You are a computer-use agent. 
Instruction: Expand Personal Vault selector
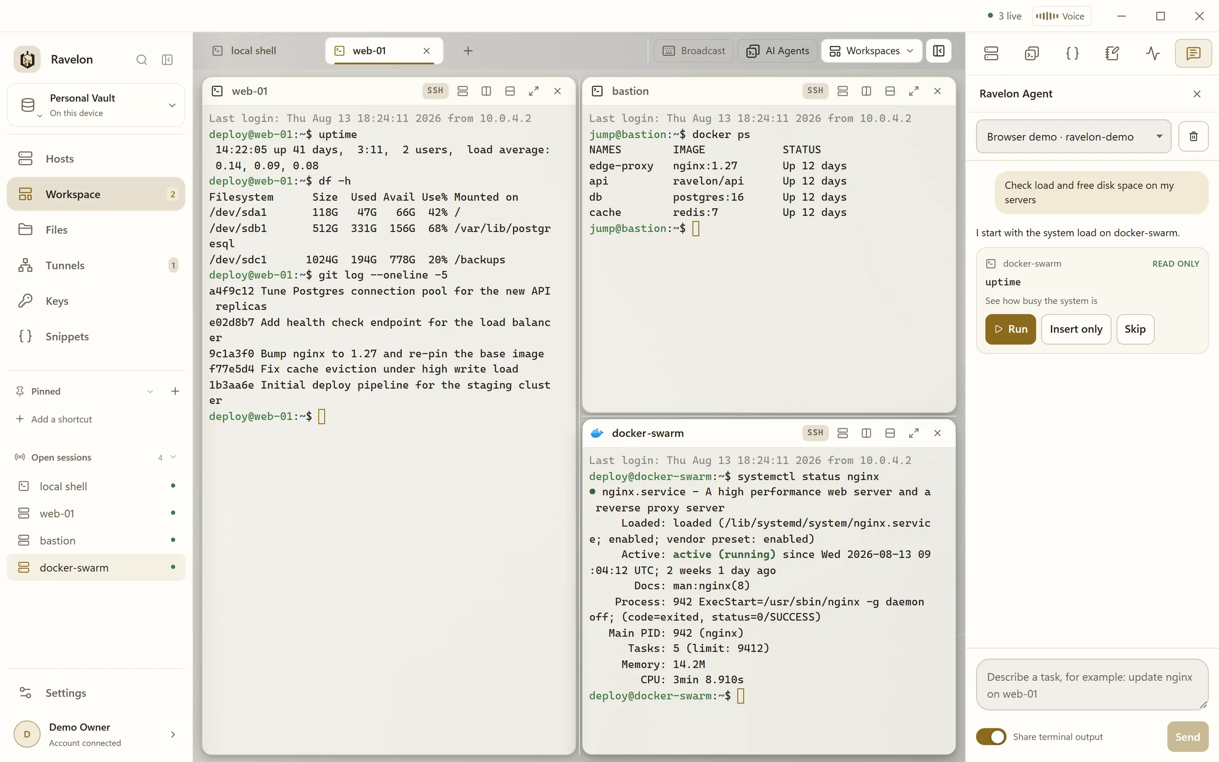(x=96, y=105)
